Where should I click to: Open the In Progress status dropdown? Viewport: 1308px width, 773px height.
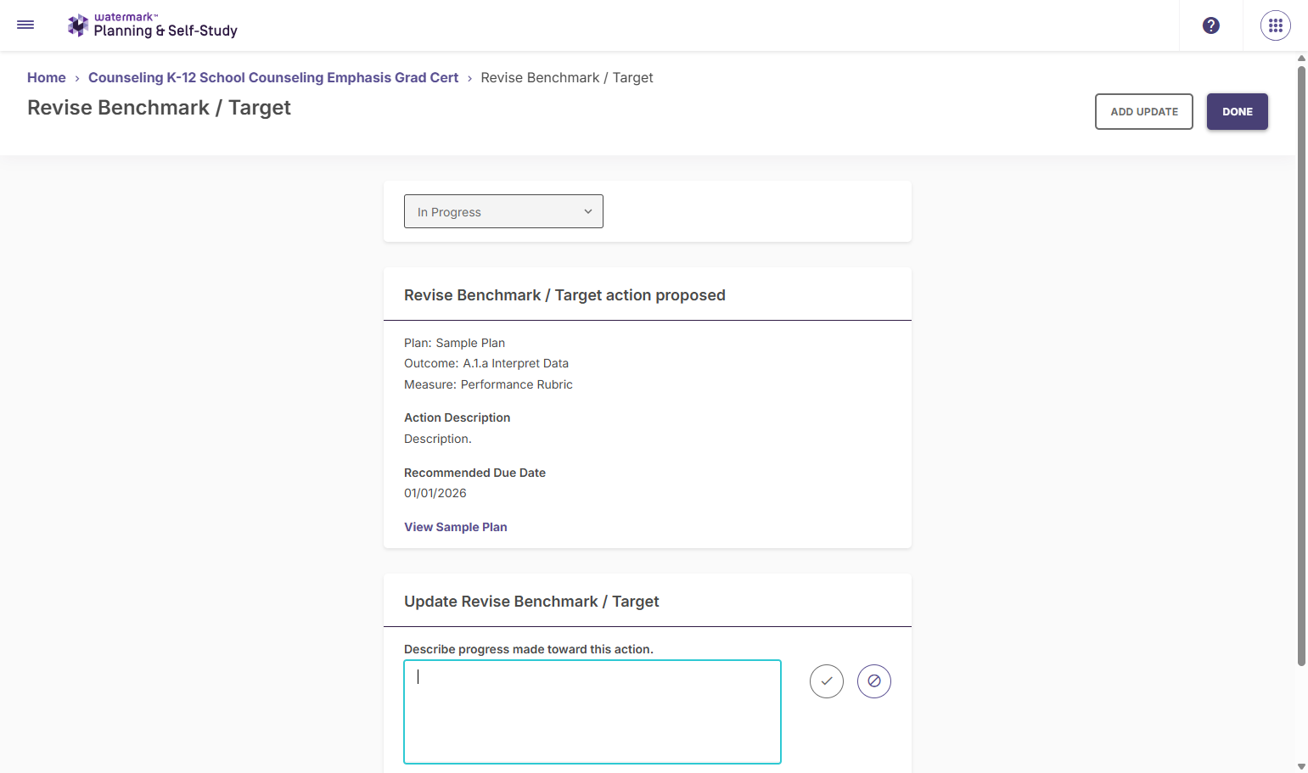point(503,211)
